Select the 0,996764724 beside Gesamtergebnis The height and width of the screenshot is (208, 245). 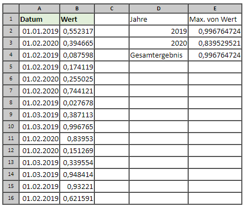pyautogui.click(x=215, y=55)
